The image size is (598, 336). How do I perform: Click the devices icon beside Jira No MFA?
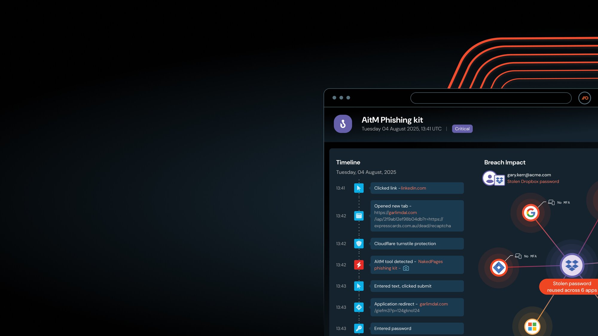518,256
